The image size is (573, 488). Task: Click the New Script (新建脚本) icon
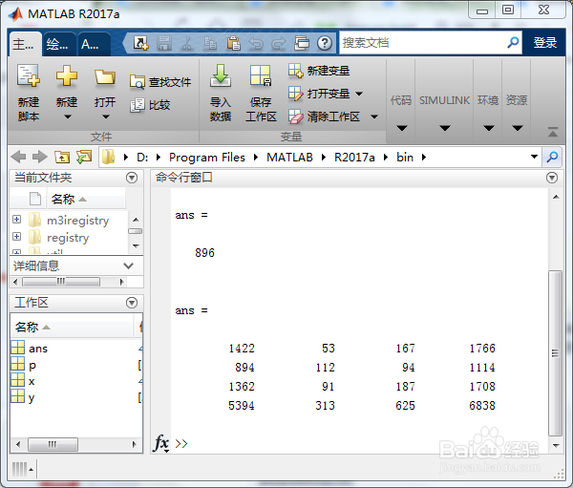(28, 76)
